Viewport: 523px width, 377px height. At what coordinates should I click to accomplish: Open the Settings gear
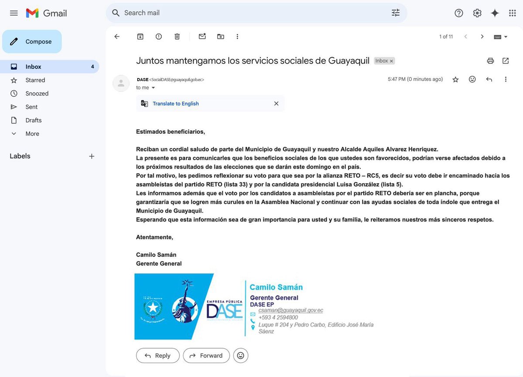pos(477,13)
